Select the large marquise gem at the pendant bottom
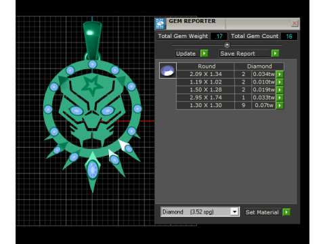Screen dimensions: 325x244 (x=93, y=169)
